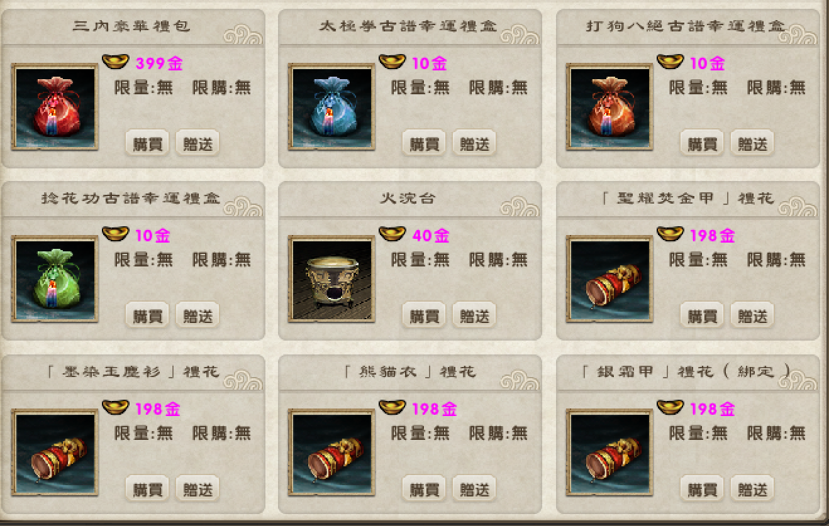Gift the 太極拳古譜幸運禮盒 using 贈送
Screen dimensions: 829x526
pos(475,144)
